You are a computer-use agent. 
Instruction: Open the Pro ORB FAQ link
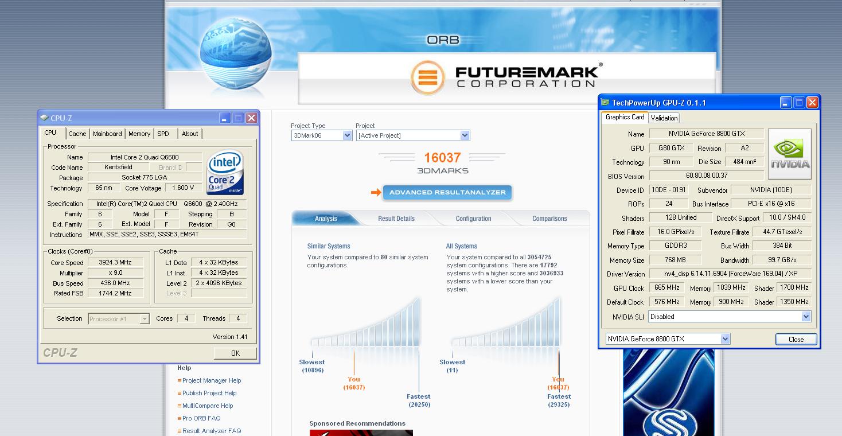[201, 418]
